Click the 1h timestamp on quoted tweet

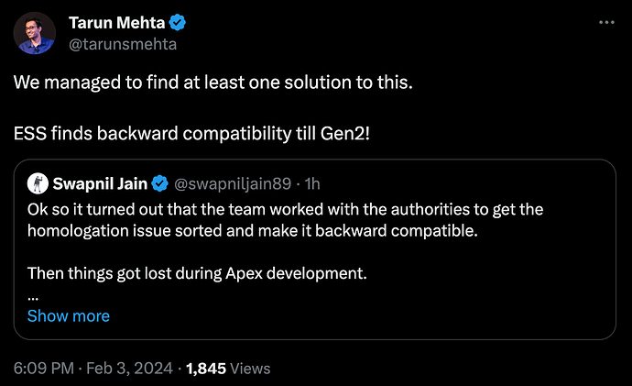(312, 184)
